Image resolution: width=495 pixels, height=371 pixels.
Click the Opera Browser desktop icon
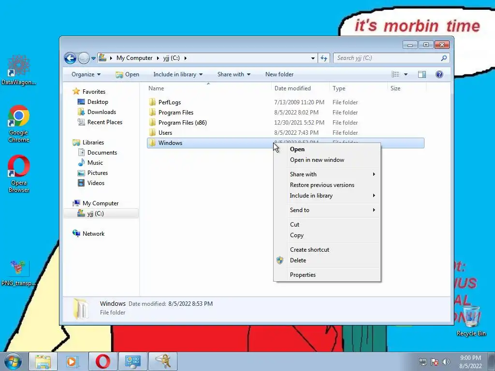[x=19, y=173]
